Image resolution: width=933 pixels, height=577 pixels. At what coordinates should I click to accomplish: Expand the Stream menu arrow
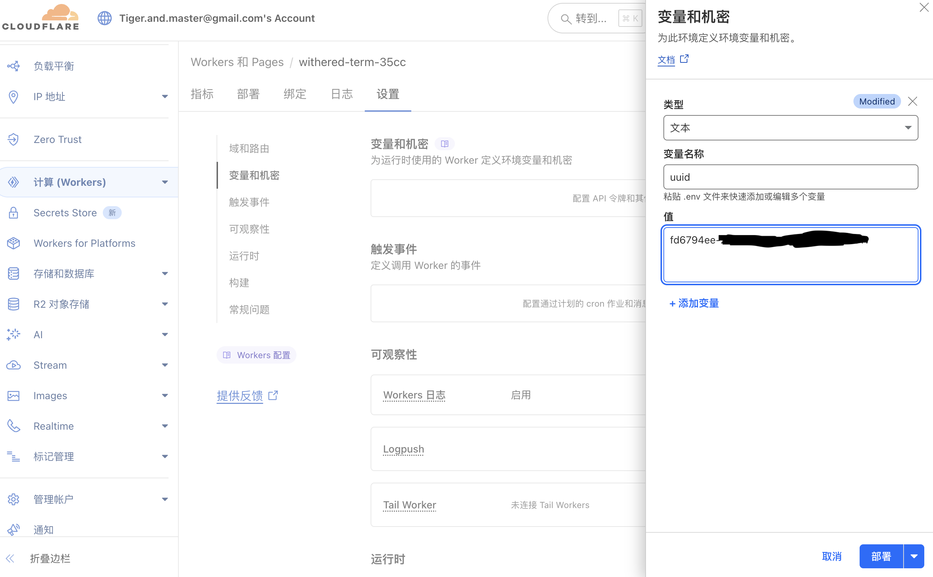(x=165, y=365)
